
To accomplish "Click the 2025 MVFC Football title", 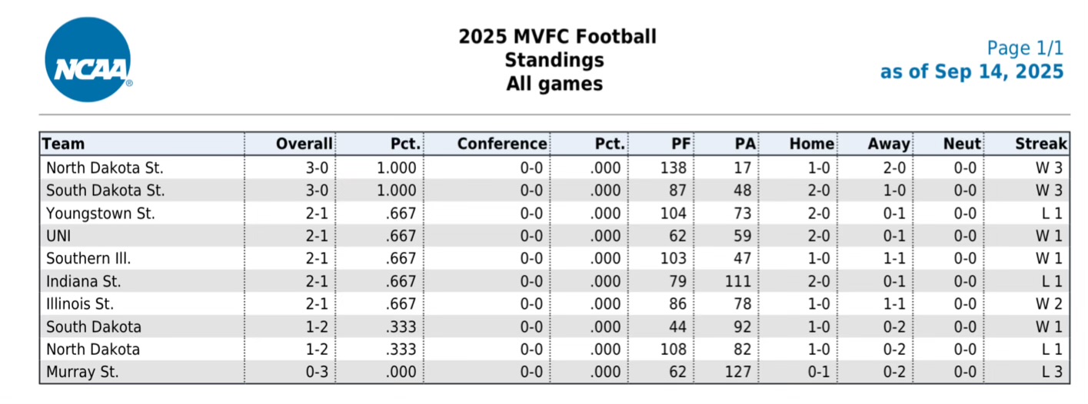I will coord(557,36).
